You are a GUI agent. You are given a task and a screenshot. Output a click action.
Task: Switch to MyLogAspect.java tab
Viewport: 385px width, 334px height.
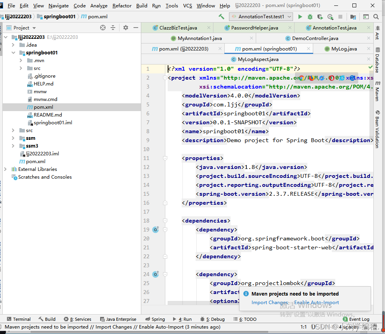click(x=258, y=59)
